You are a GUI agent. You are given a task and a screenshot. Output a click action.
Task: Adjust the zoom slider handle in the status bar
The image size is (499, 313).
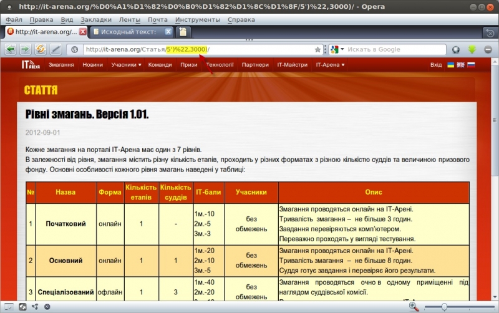[x=444, y=307]
